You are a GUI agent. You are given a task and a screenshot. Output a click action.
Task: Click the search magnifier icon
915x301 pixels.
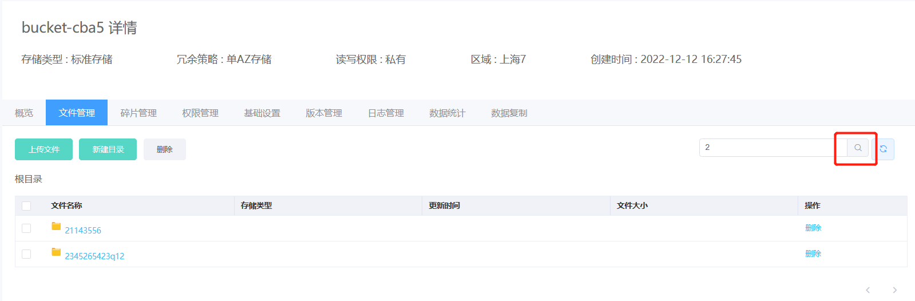(x=858, y=148)
